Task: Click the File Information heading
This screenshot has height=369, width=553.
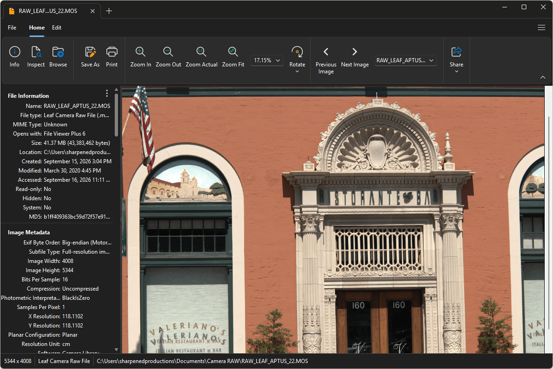Action: 28,96
